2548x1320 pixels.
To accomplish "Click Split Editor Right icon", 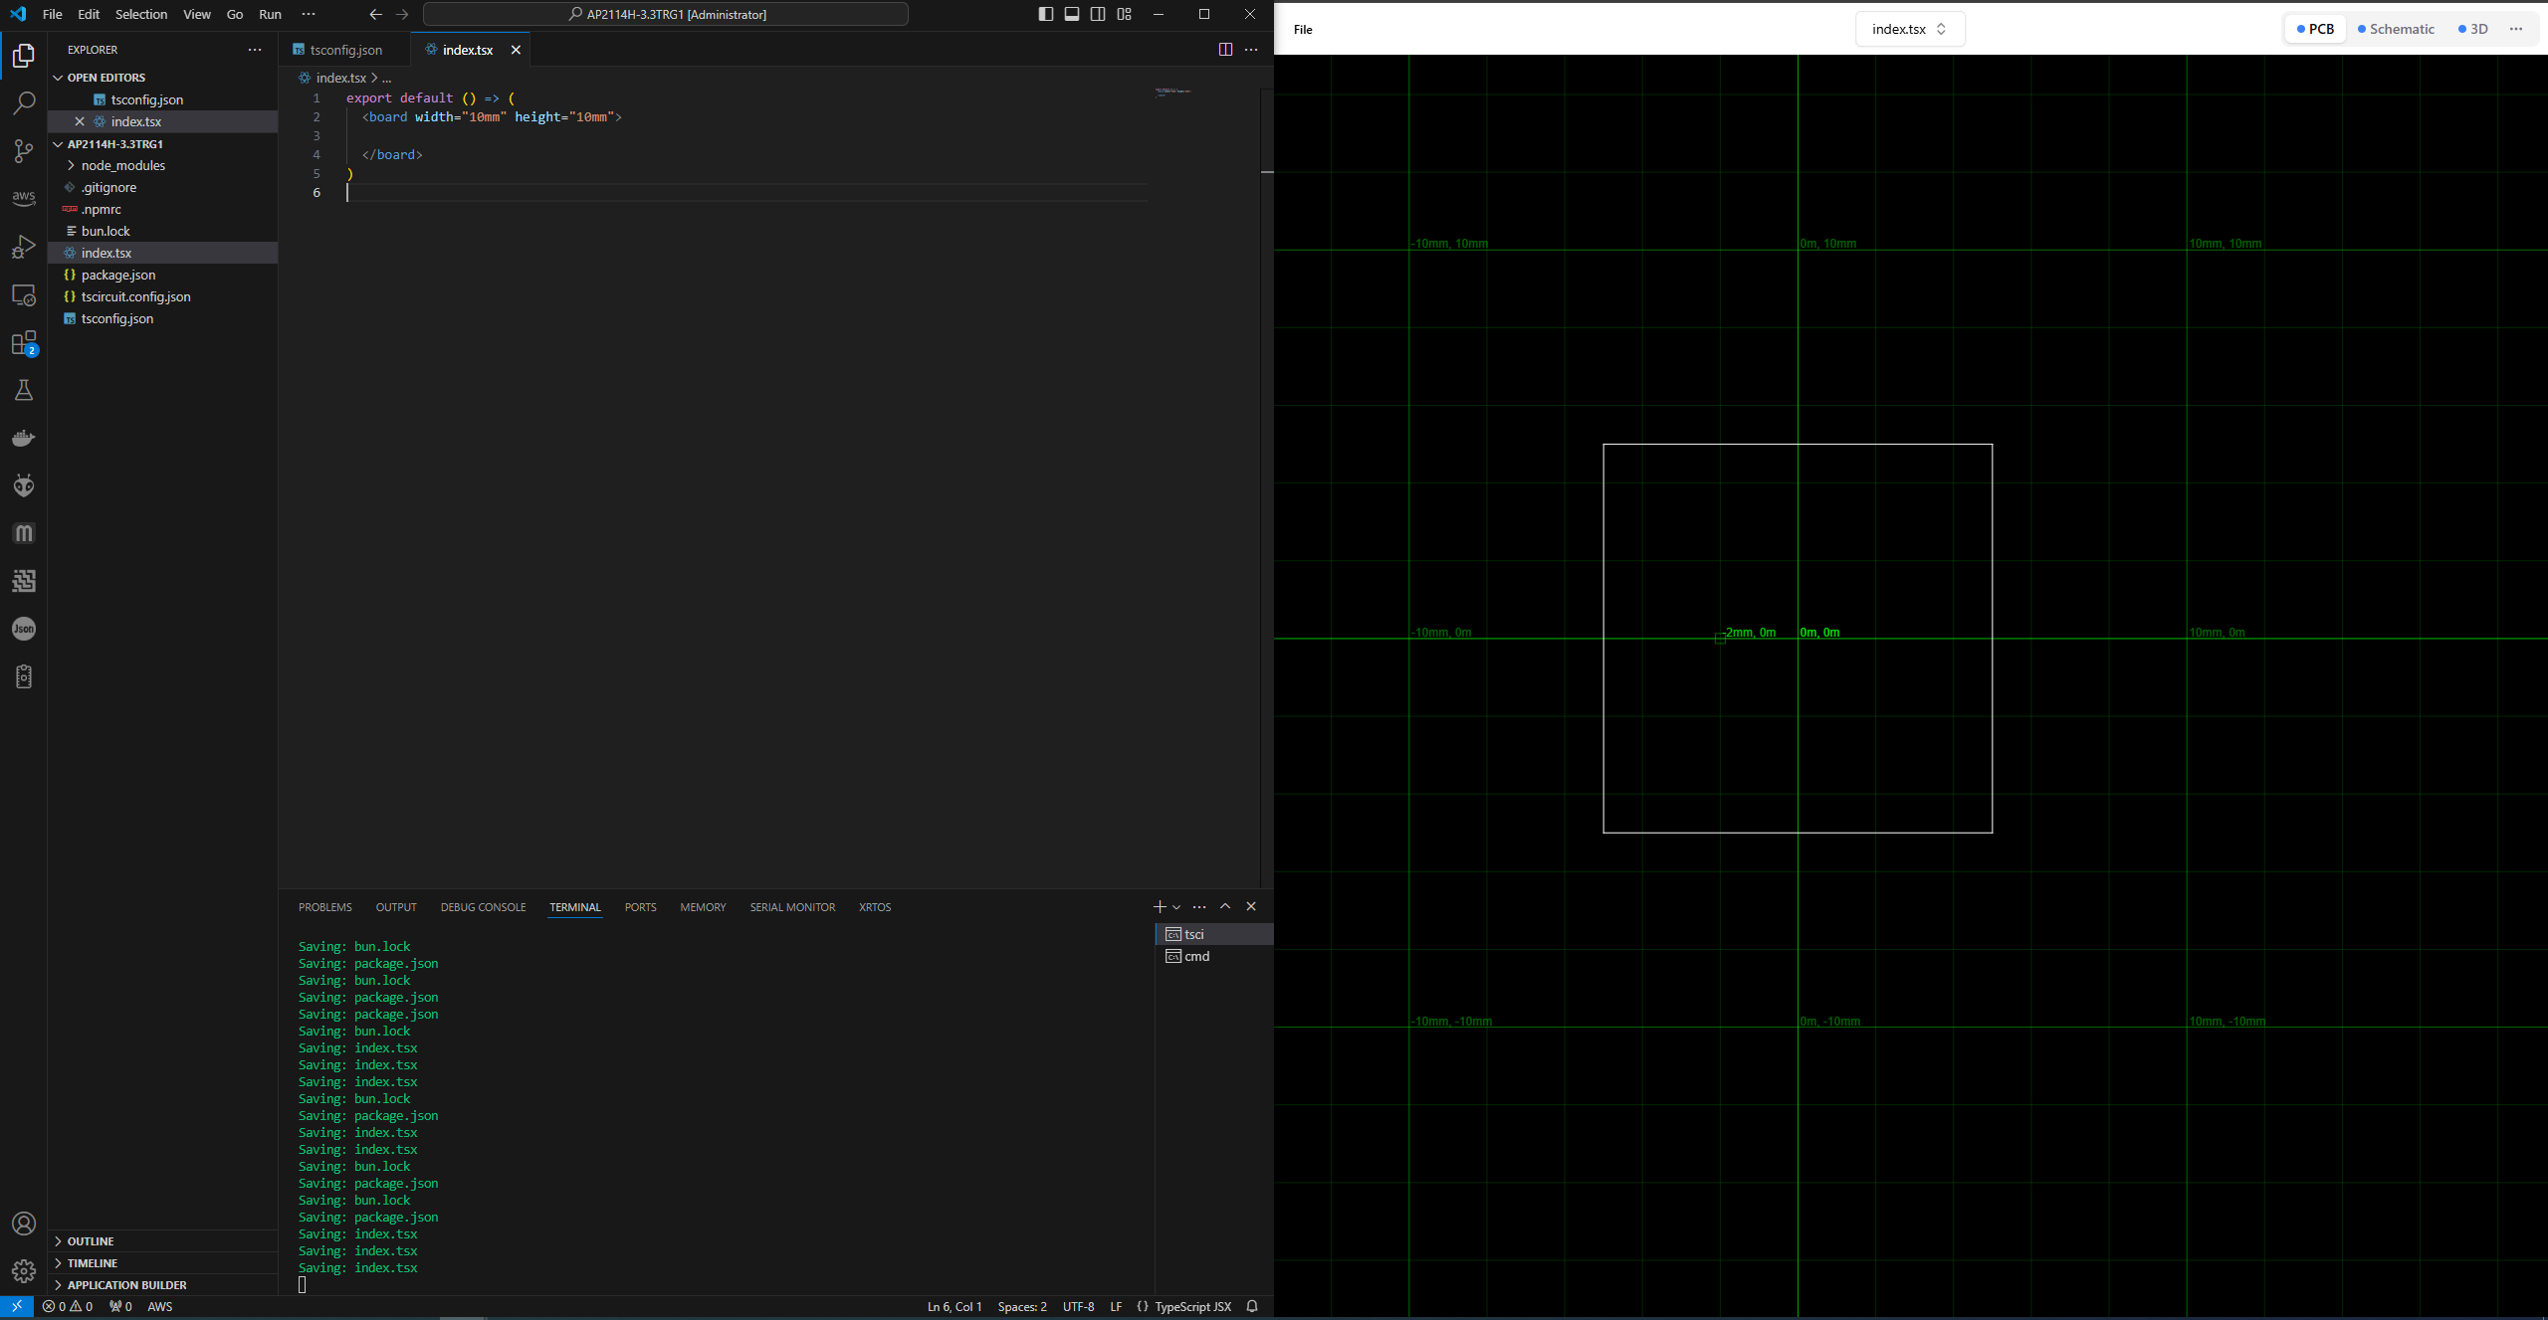I will point(1225,50).
